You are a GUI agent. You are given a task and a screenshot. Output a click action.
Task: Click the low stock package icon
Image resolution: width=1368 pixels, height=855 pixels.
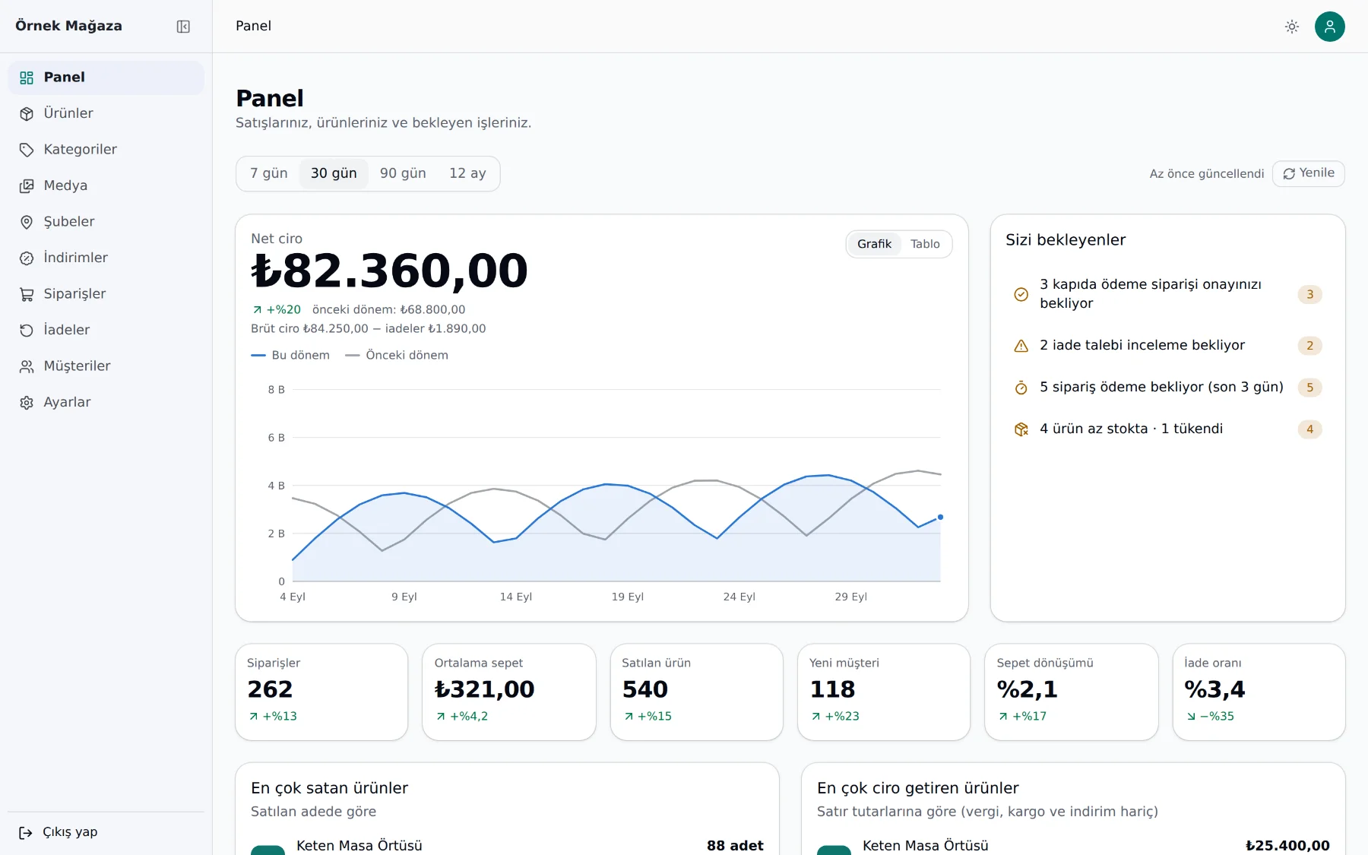point(1021,429)
